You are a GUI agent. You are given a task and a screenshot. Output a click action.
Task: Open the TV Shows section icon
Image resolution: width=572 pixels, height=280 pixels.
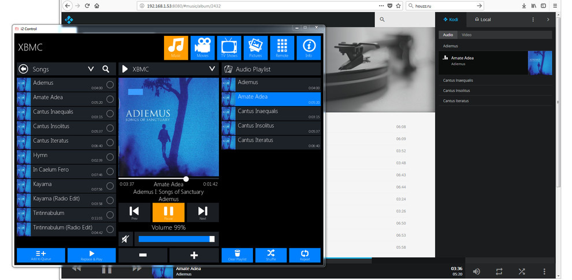pyautogui.click(x=229, y=47)
